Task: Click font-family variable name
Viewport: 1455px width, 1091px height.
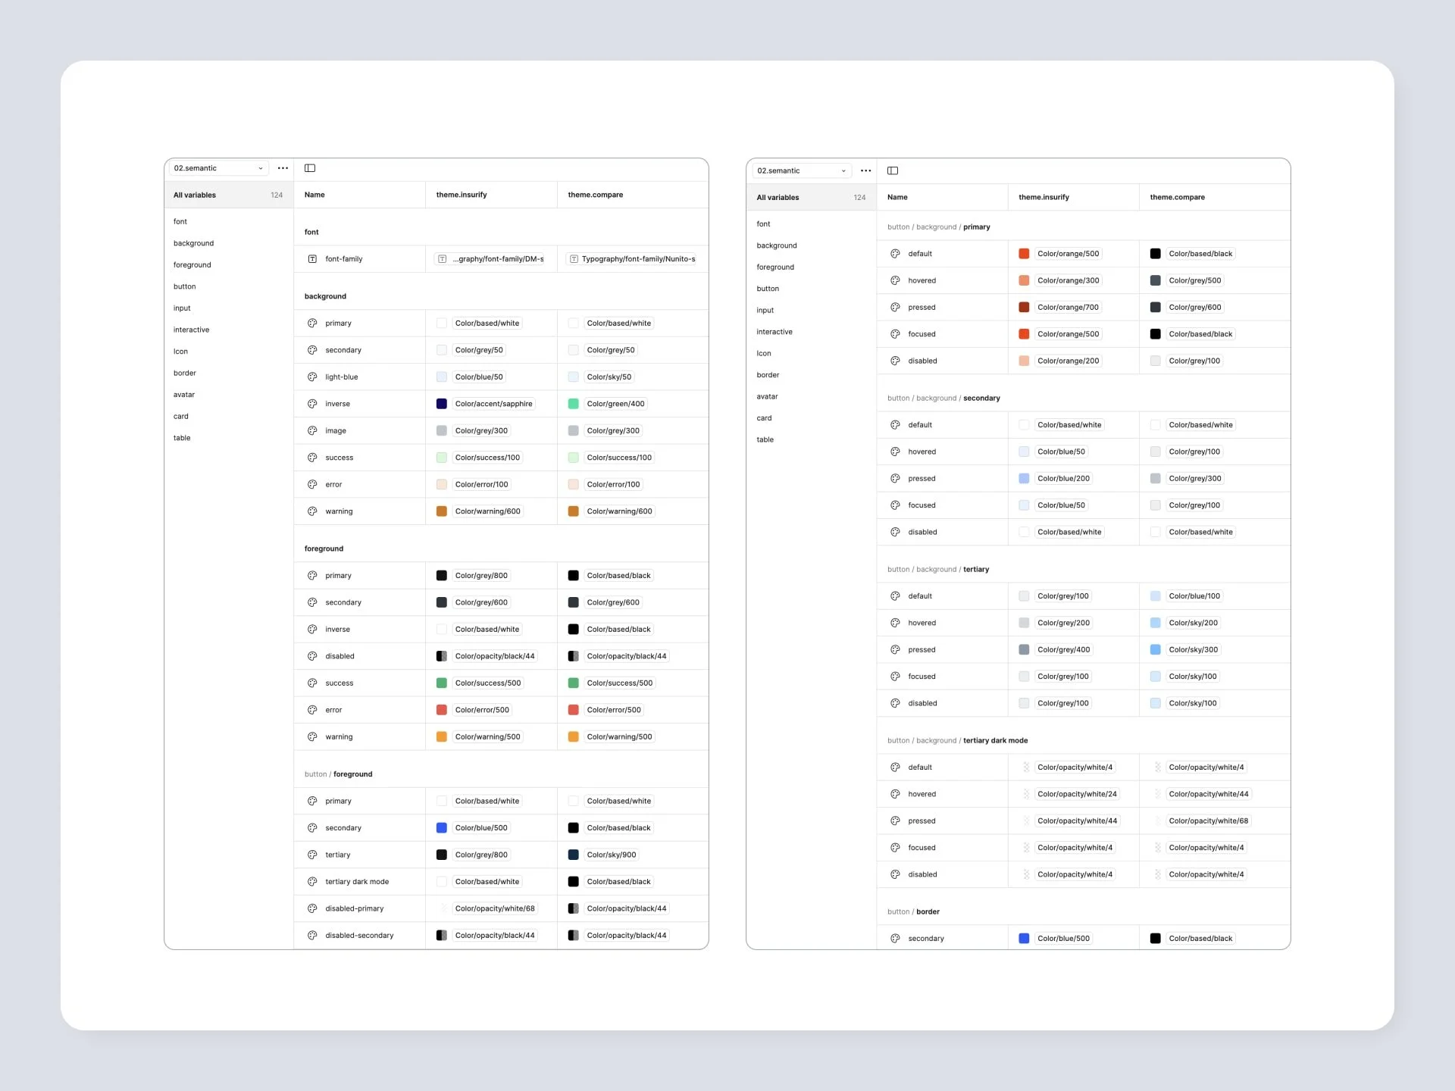Action: (x=344, y=259)
